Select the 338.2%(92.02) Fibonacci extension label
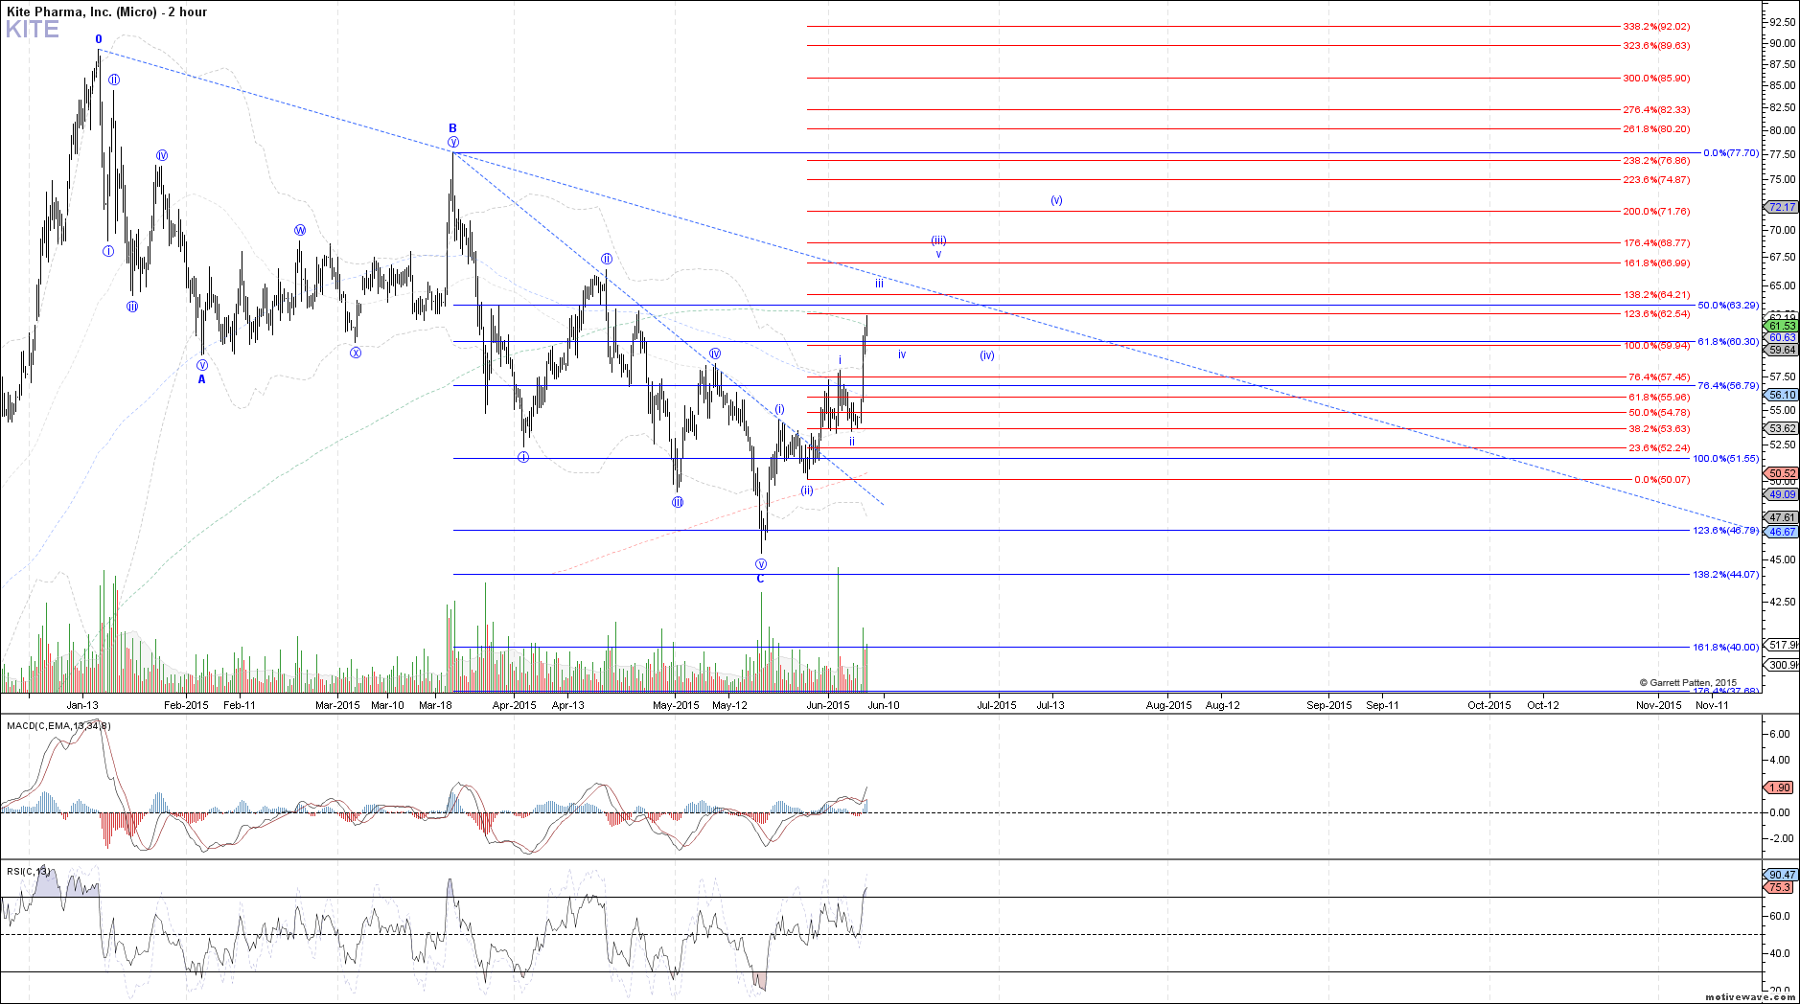The width and height of the screenshot is (1800, 1004). pos(1656,27)
